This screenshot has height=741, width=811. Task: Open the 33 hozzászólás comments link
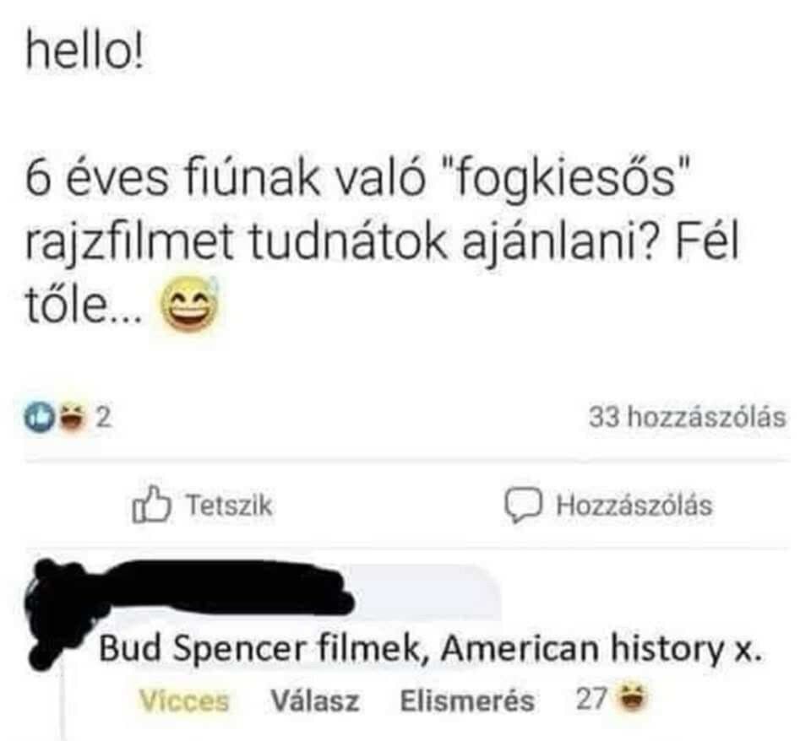(x=688, y=416)
